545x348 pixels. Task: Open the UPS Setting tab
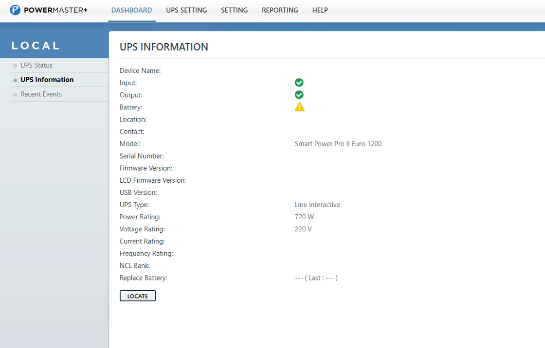(186, 10)
